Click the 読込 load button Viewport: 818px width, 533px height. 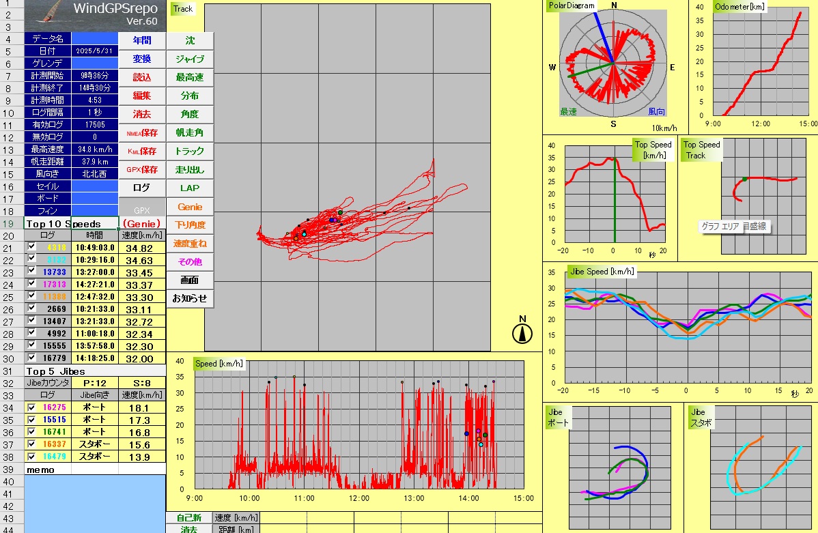[x=142, y=77]
